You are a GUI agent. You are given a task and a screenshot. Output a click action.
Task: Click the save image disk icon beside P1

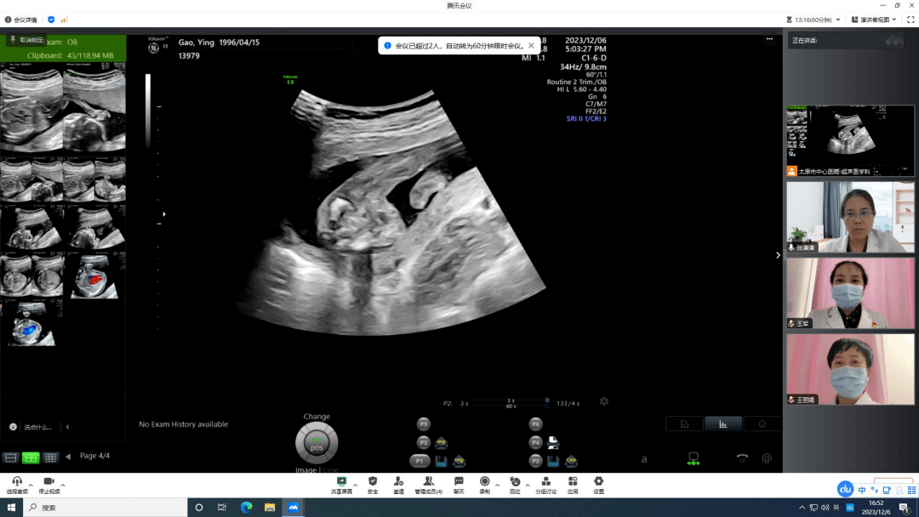[x=441, y=462]
